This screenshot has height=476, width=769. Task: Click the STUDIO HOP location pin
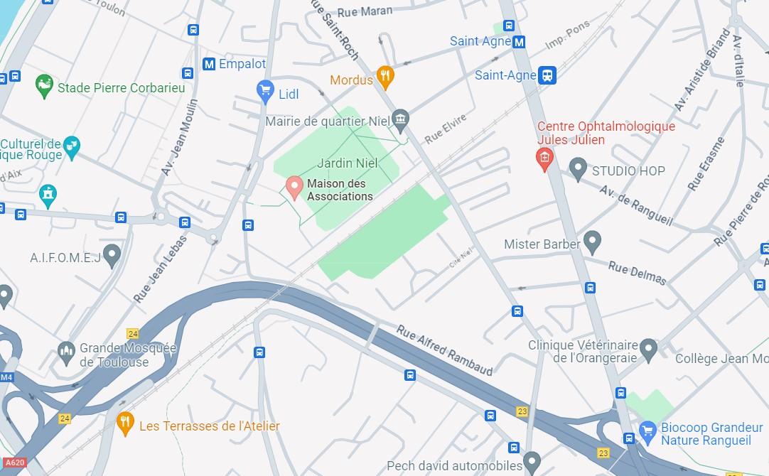click(x=579, y=169)
